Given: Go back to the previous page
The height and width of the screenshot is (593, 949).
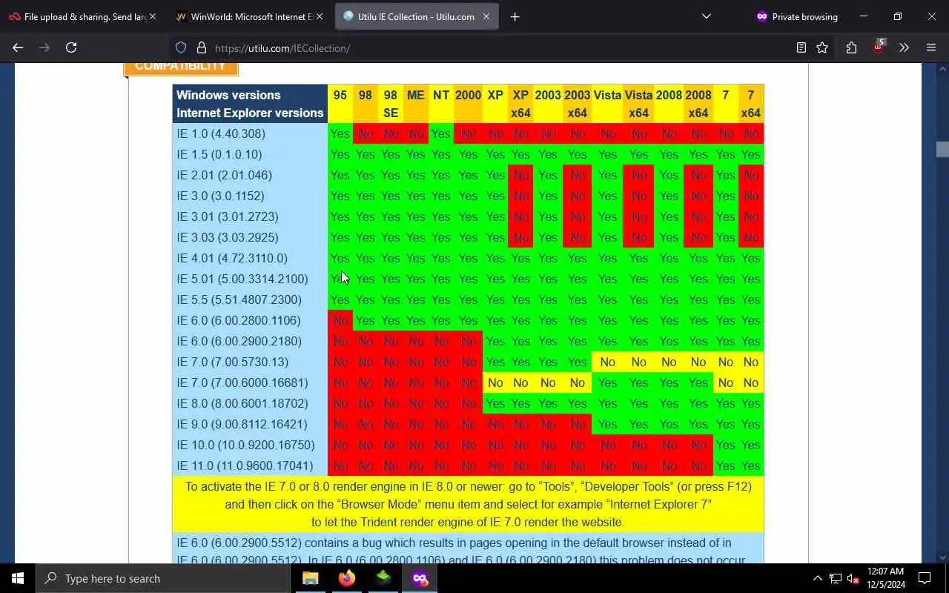Looking at the screenshot, I should 18,47.
